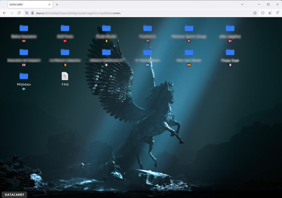The width and height of the screenshot is (282, 198).
Task: Click the DATACARRY label in the bottom corner
Action: 14,194
